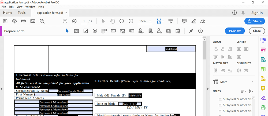268x116 pixels.
Task: Switch to the Tools tab
Action: coord(22,13)
